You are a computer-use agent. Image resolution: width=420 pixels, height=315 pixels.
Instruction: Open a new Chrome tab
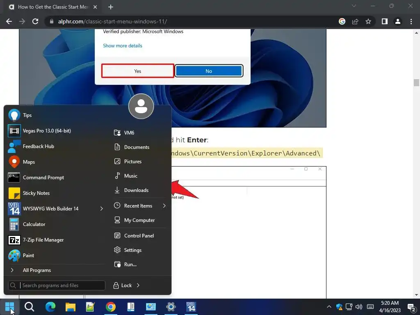click(x=111, y=7)
